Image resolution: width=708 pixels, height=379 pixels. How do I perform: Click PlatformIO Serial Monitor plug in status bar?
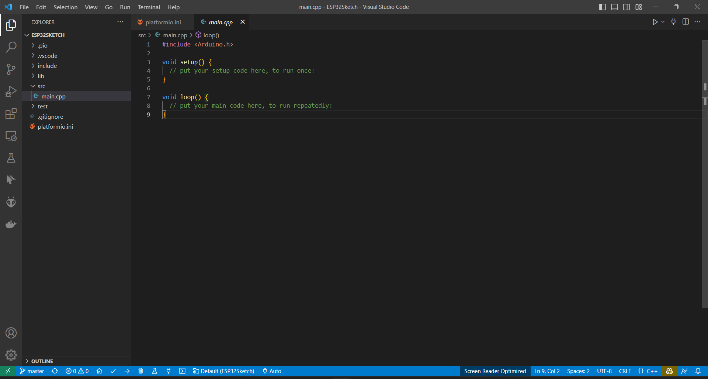pos(169,371)
